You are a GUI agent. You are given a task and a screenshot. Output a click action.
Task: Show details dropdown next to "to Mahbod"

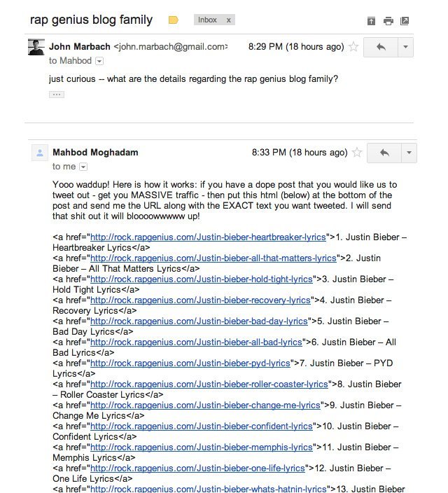point(99,62)
